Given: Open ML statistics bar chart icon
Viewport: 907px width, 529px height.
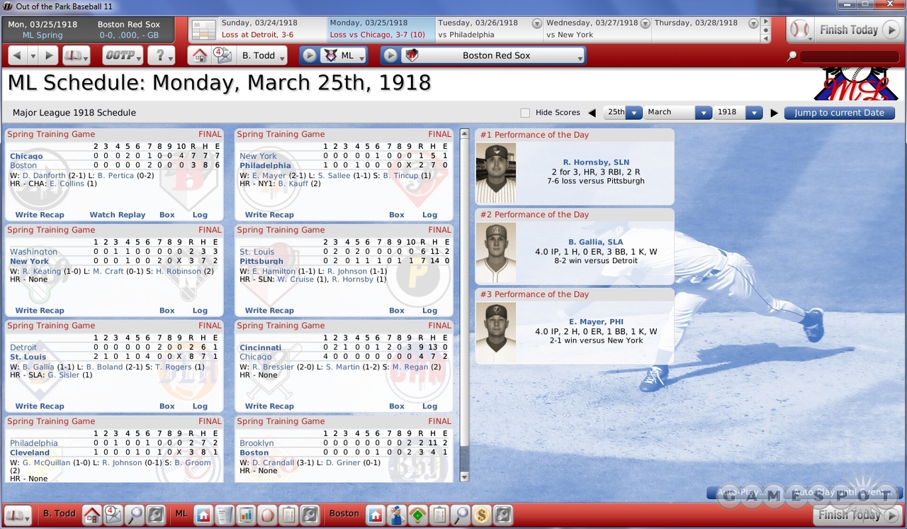Looking at the screenshot, I should 246,514.
